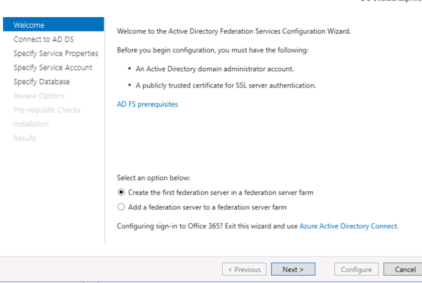
Task: Click the Next button
Action: click(293, 269)
